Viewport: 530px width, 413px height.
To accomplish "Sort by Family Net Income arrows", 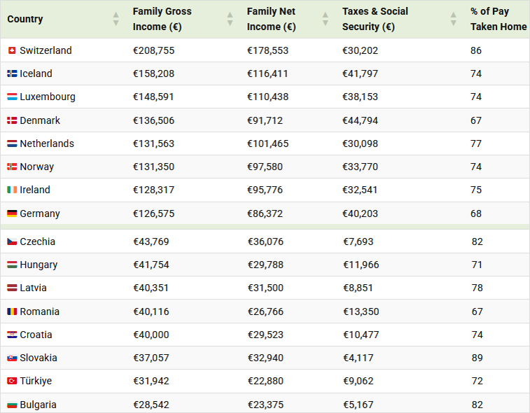I will (325, 19).
